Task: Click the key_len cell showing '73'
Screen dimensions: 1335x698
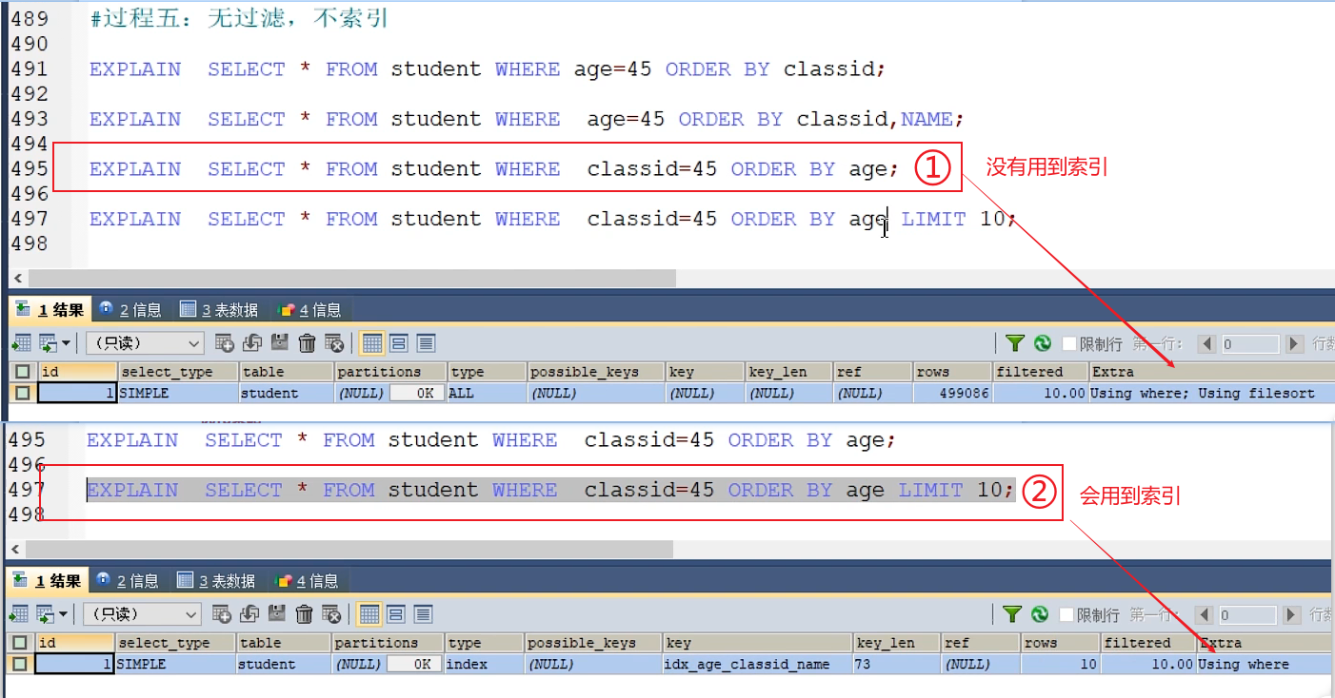Action: 897,664
